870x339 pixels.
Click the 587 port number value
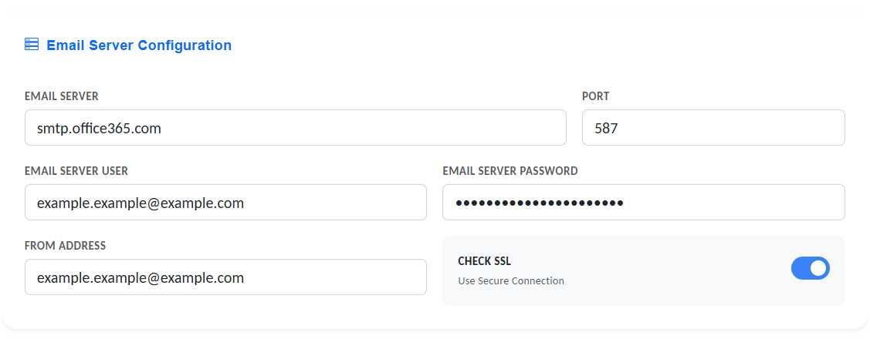(x=606, y=129)
